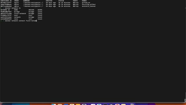
Task: Click bridge driver in first-network row
Action: tap(31, 13)
